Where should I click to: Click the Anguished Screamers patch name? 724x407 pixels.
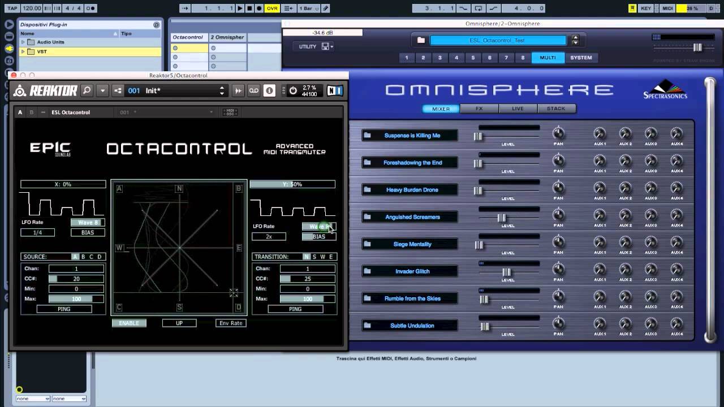tap(412, 217)
